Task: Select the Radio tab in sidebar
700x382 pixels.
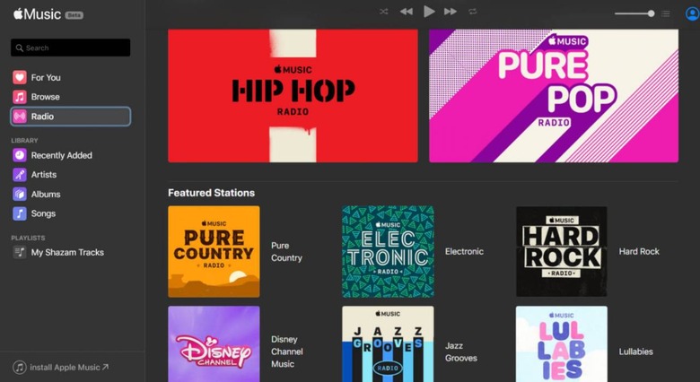Action: tap(70, 117)
